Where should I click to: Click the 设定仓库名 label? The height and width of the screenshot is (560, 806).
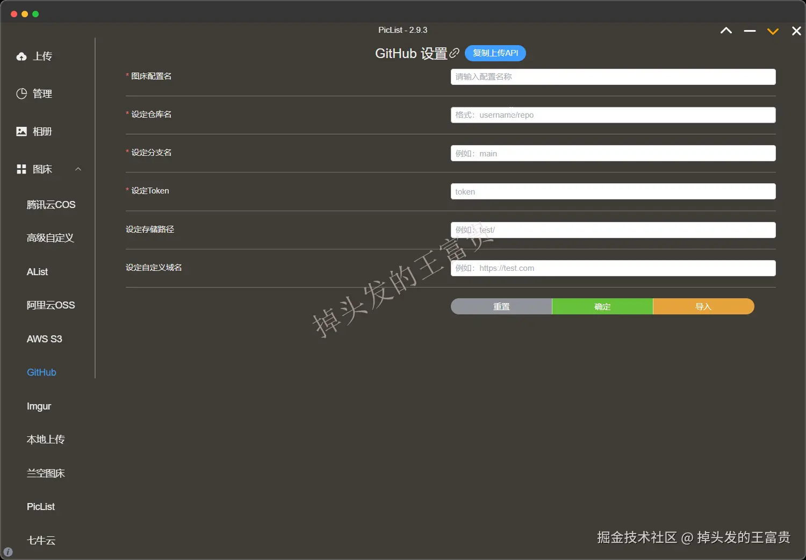[152, 114]
